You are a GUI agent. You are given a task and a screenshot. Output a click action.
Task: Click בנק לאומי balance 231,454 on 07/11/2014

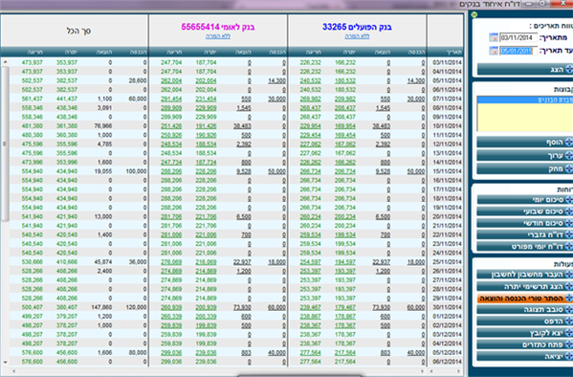[206, 99]
